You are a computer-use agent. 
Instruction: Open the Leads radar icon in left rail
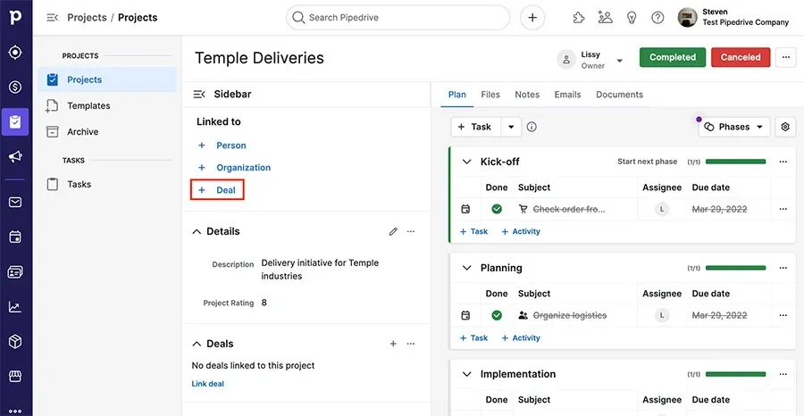pyautogui.click(x=15, y=53)
